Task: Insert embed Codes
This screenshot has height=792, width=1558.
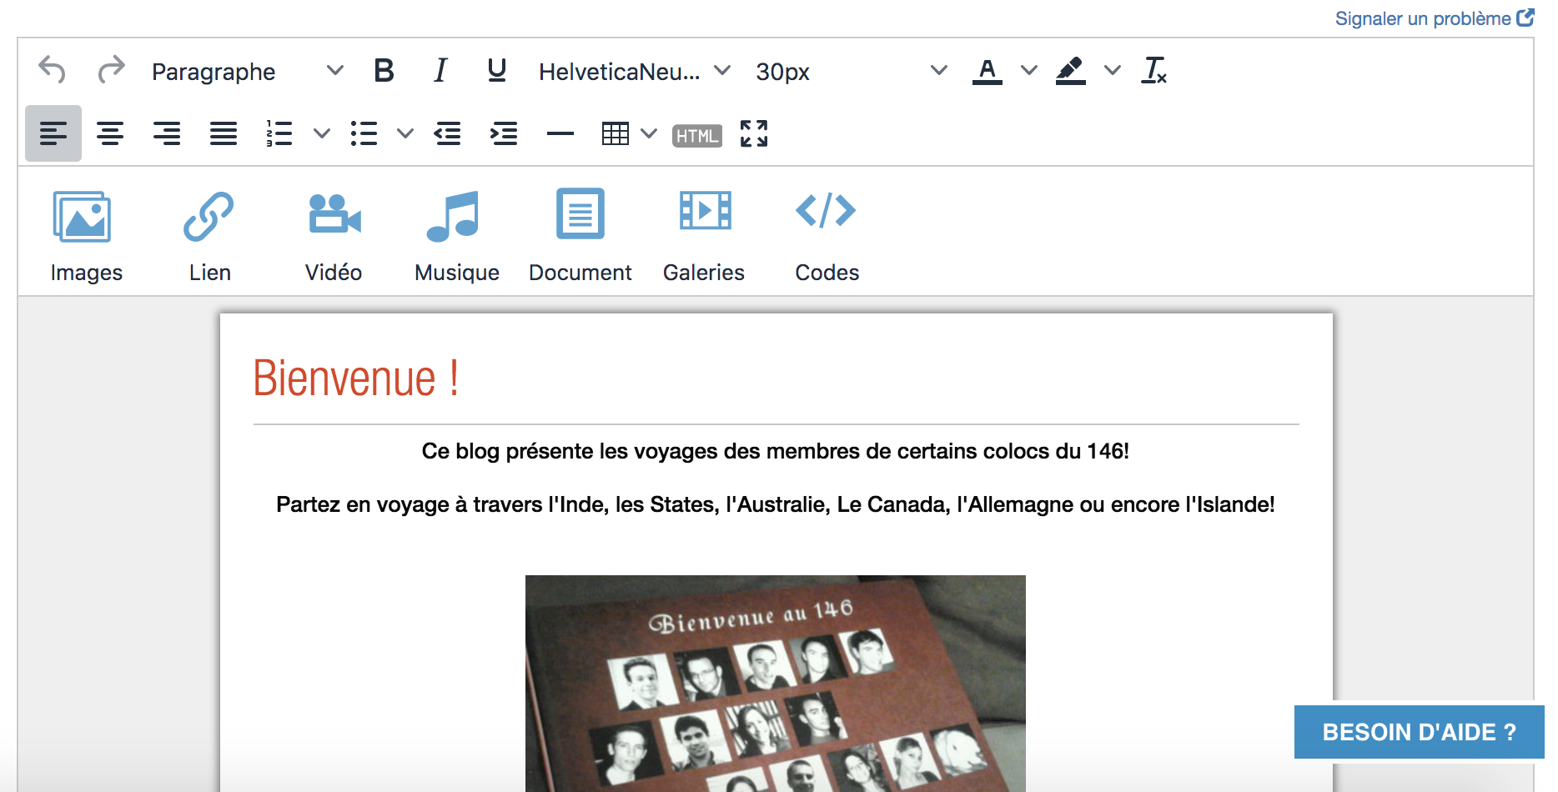Action: click(827, 235)
